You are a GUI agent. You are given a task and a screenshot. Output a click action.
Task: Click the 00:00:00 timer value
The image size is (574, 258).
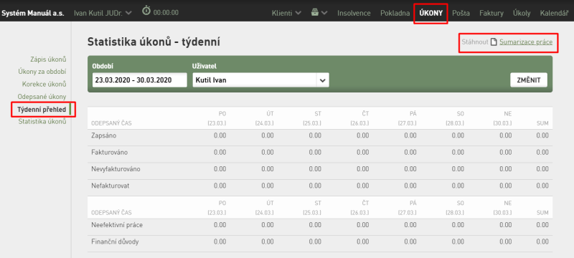pyautogui.click(x=166, y=13)
